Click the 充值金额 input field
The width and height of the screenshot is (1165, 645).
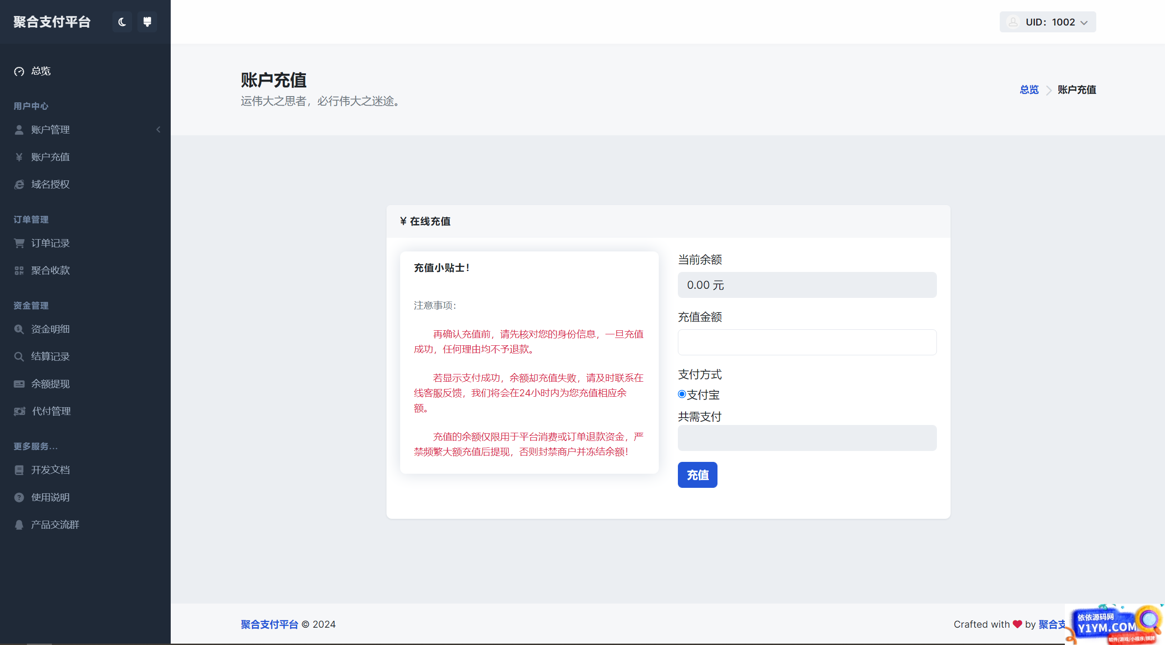[x=807, y=343]
